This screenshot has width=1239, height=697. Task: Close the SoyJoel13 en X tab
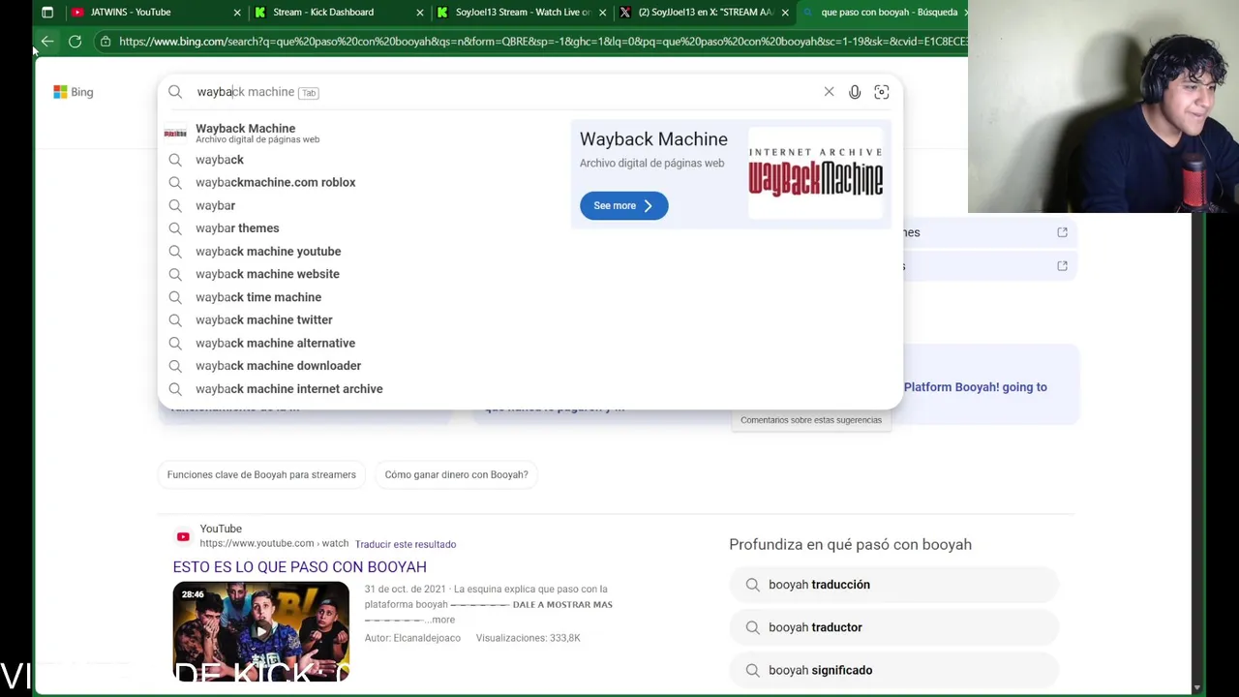pyautogui.click(x=785, y=13)
